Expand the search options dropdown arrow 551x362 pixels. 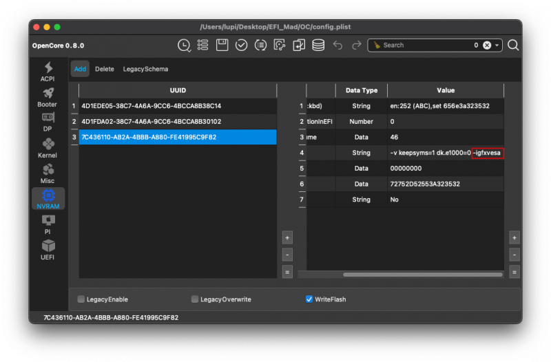pos(497,45)
